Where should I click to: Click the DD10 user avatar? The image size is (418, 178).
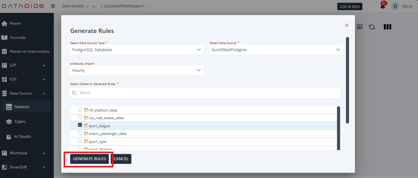pyautogui.click(x=395, y=6)
